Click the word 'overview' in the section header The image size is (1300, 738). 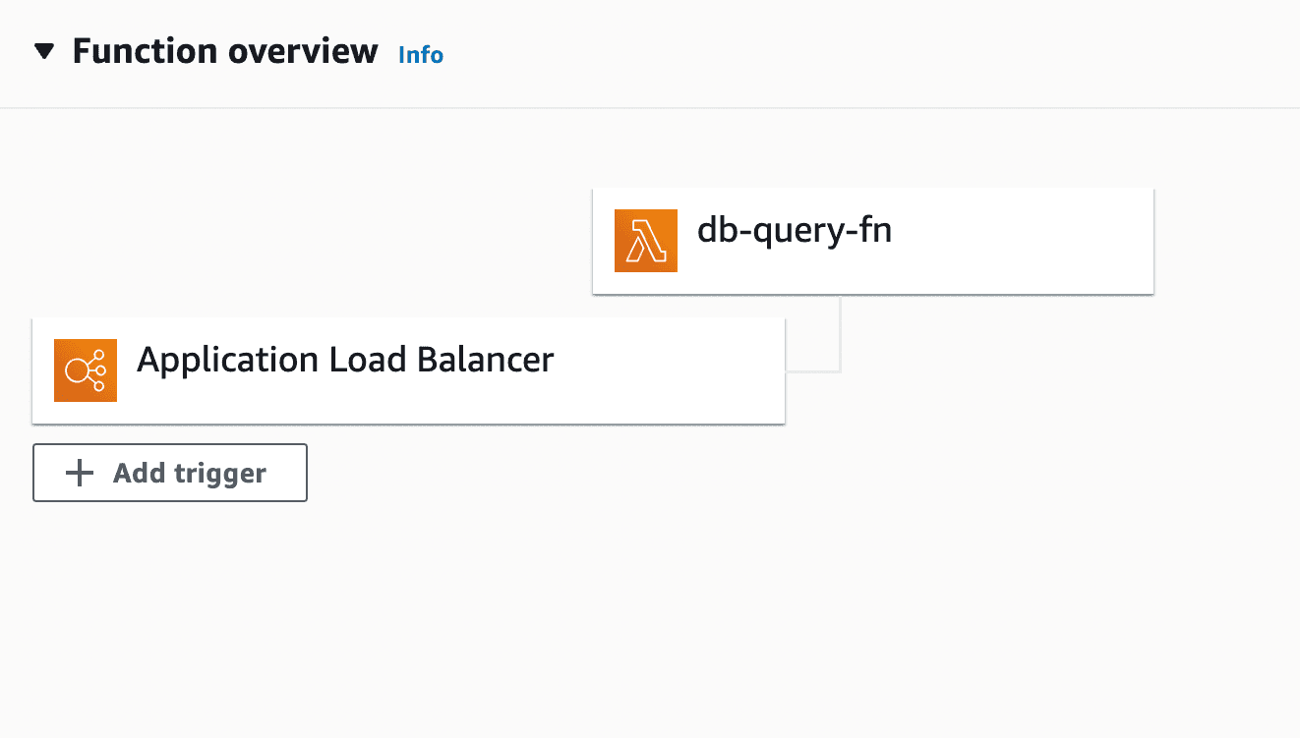[301, 51]
